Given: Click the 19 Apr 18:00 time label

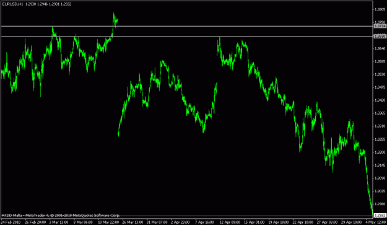Looking at the screenshot, I should tap(279, 222).
